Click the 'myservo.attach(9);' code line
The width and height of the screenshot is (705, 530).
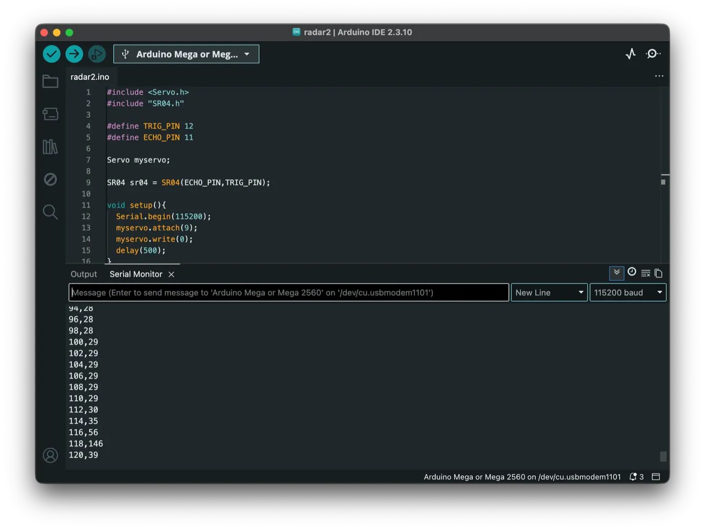[157, 228]
